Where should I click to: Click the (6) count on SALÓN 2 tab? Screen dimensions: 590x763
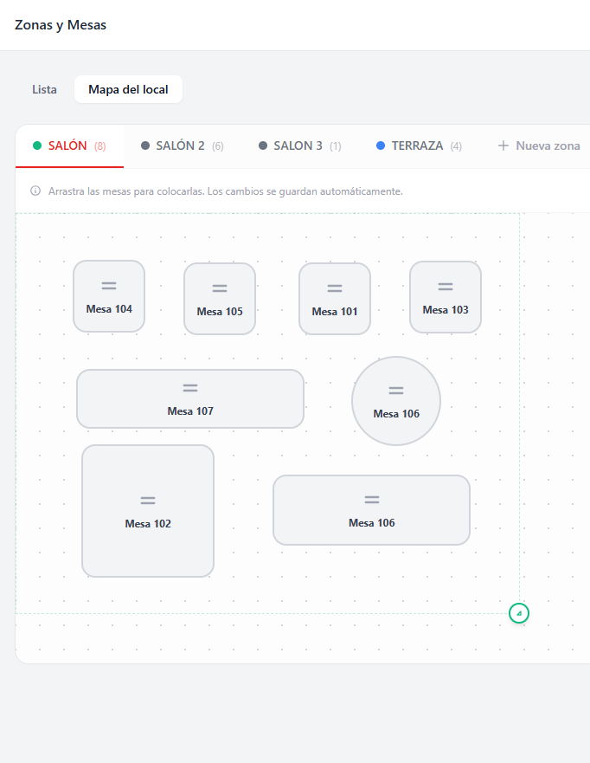[x=218, y=146]
